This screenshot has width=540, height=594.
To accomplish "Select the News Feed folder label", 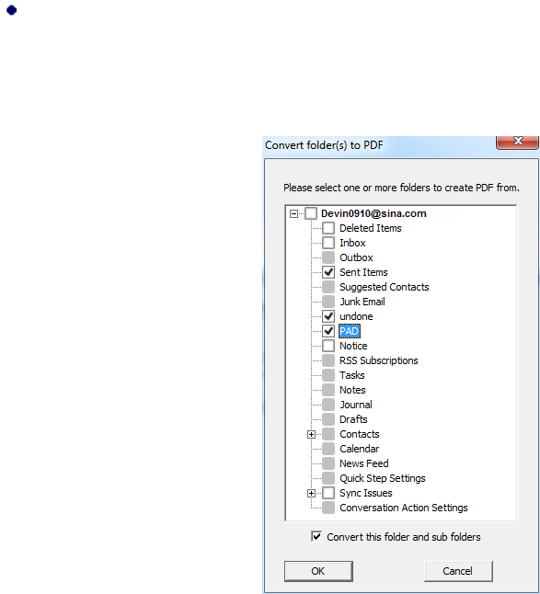I will 363,463.
